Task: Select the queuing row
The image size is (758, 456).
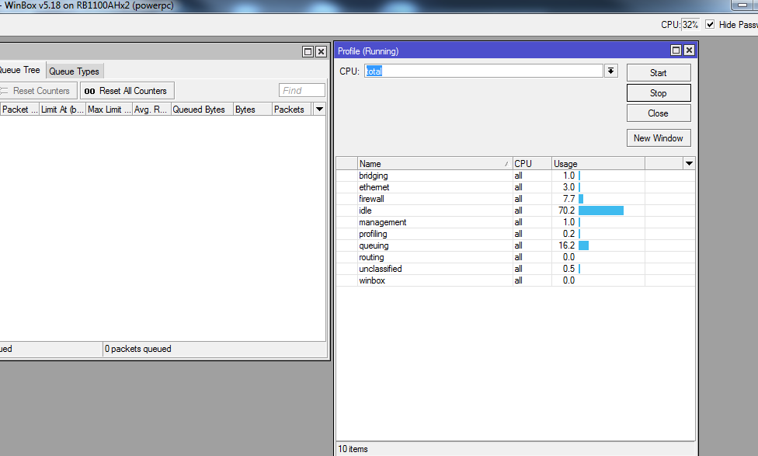Action: tap(516, 245)
